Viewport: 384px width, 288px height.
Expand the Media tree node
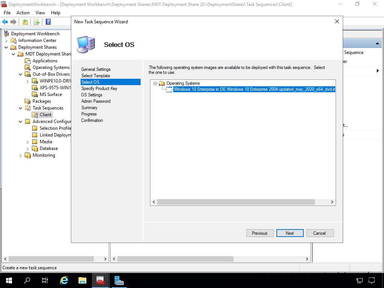tap(28, 142)
